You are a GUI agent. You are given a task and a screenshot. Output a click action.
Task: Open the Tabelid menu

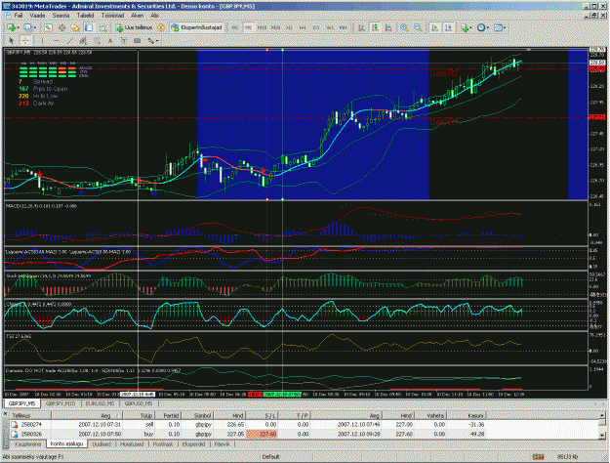85,16
